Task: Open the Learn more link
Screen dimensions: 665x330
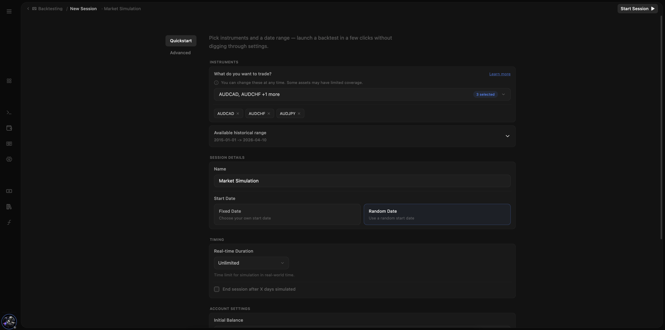Action: point(500,74)
